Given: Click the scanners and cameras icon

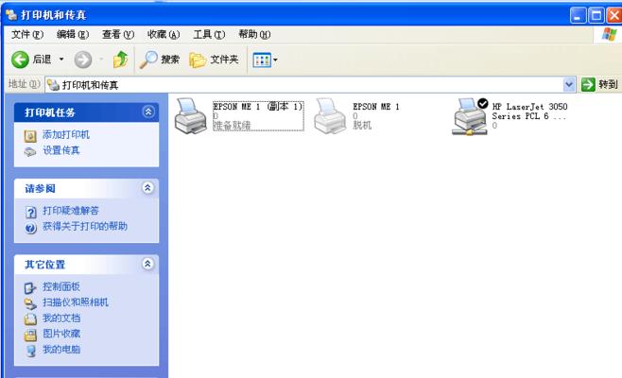Looking at the screenshot, I should pos(30,304).
